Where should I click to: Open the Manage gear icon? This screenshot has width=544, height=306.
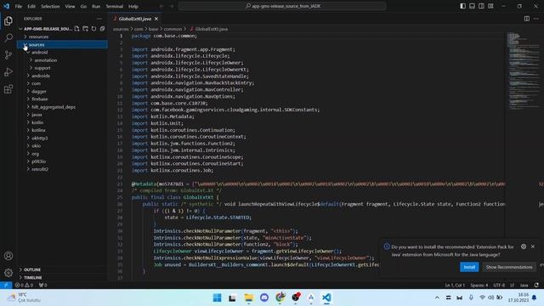pyautogui.click(x=8, y=273)
